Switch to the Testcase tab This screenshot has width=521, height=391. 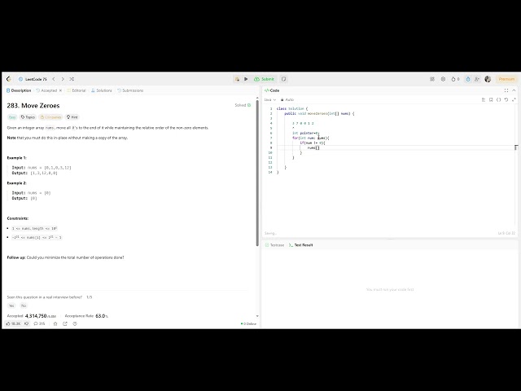pos(275,245)
